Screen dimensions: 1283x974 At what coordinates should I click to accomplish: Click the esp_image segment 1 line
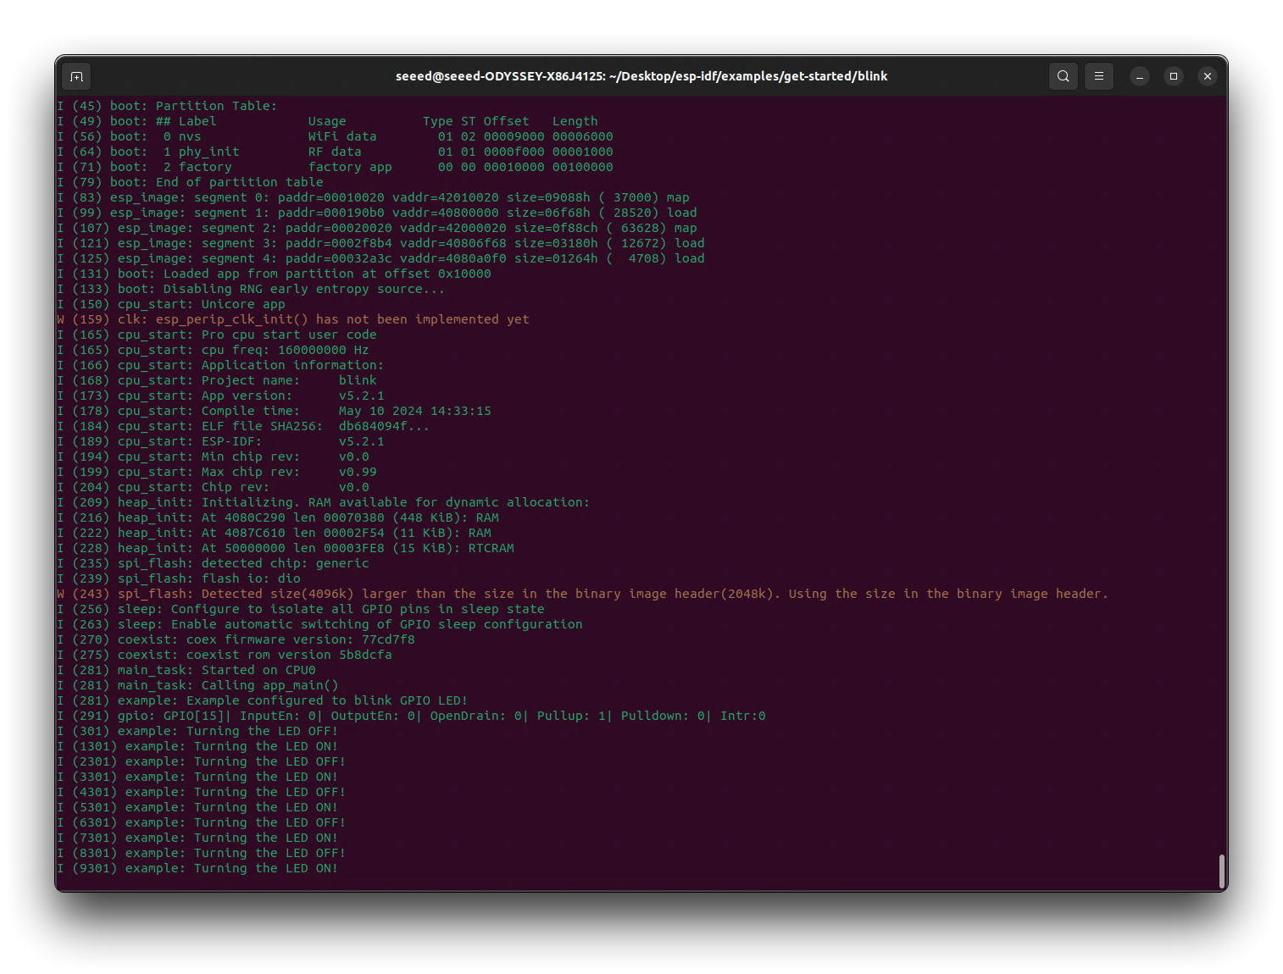pyautogui.click(x=377, y=213)
